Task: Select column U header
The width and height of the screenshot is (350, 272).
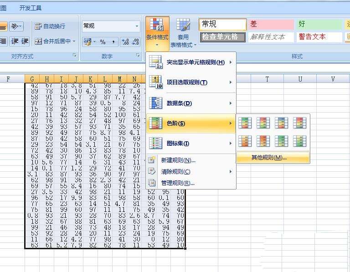Action: pos(300,79)
